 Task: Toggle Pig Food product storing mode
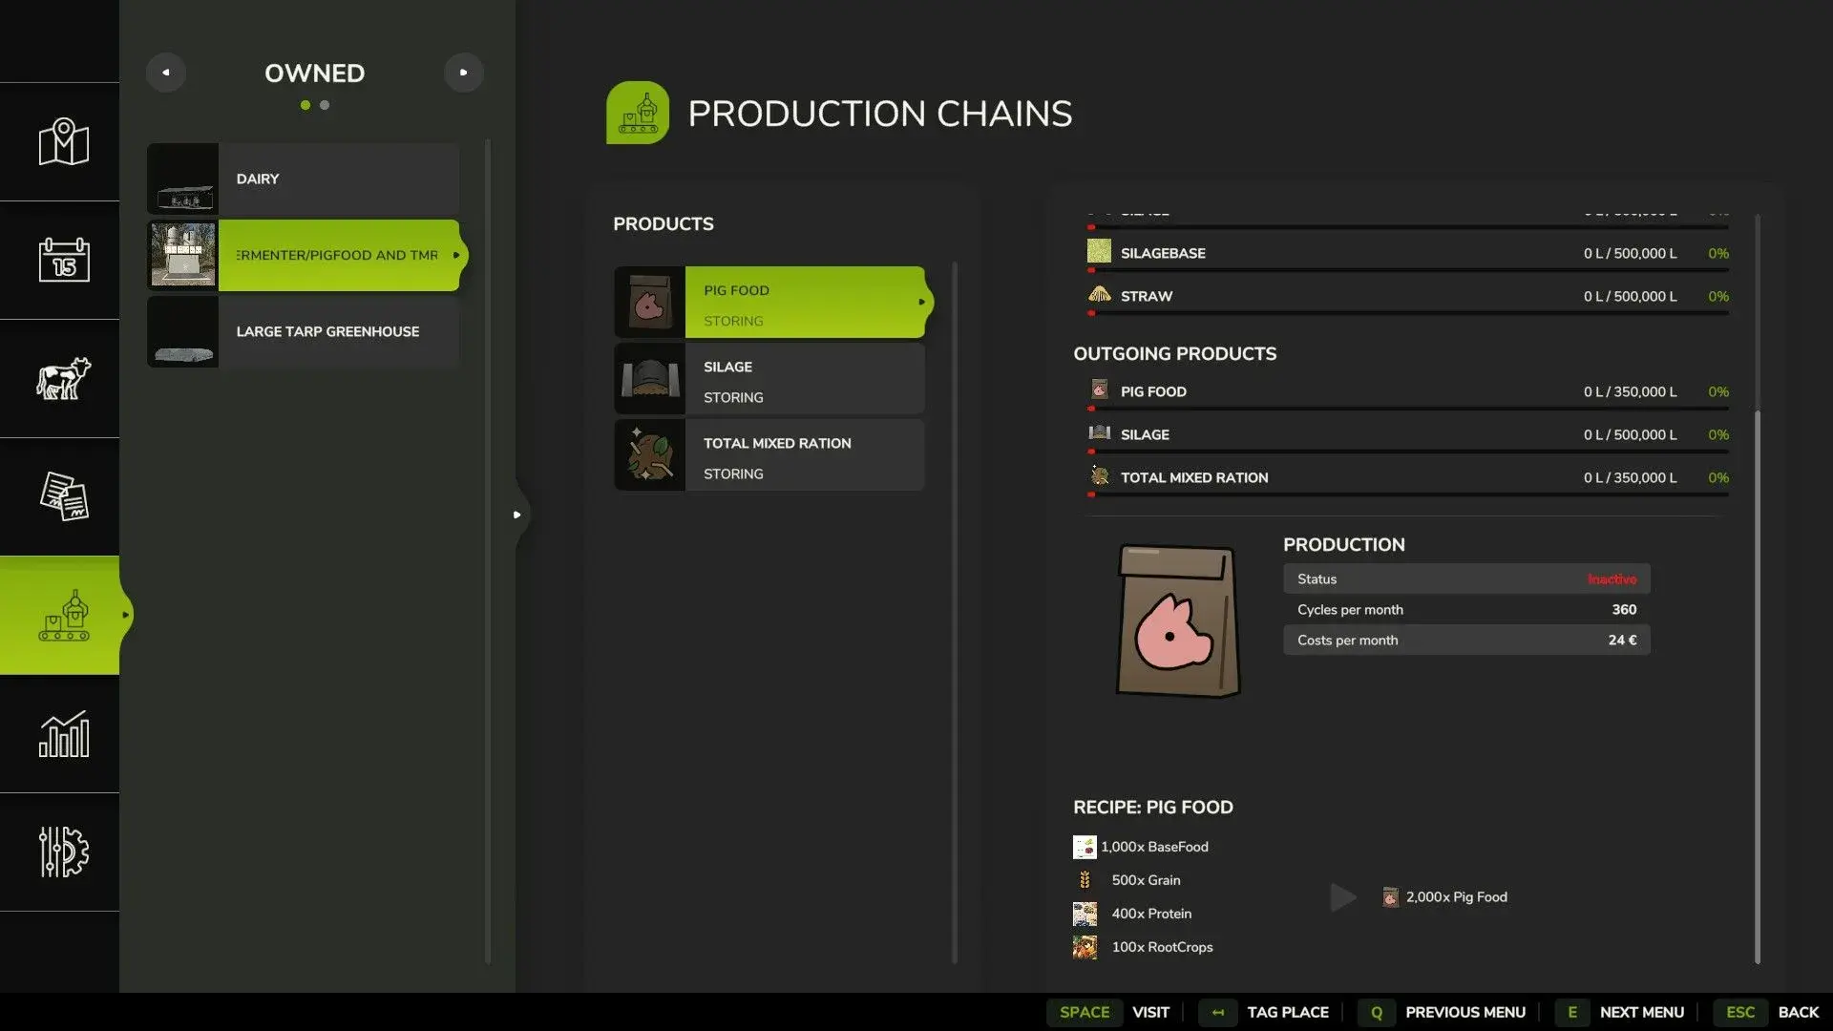pos(733,321)
